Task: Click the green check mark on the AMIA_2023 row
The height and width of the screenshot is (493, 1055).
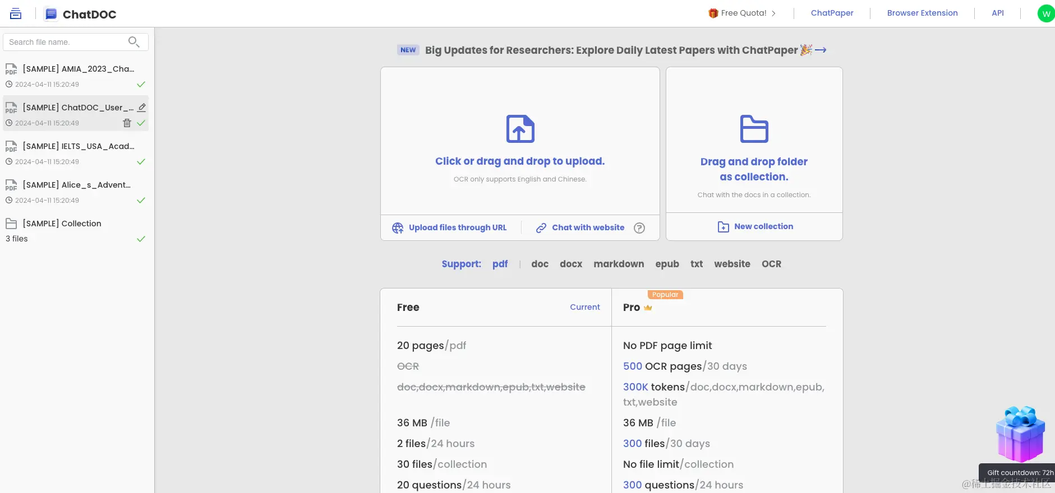Action: tap(141, 85)
